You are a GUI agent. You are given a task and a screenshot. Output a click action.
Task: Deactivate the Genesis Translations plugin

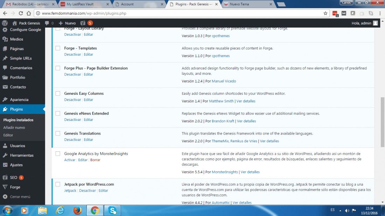click(x=72, y=139)
